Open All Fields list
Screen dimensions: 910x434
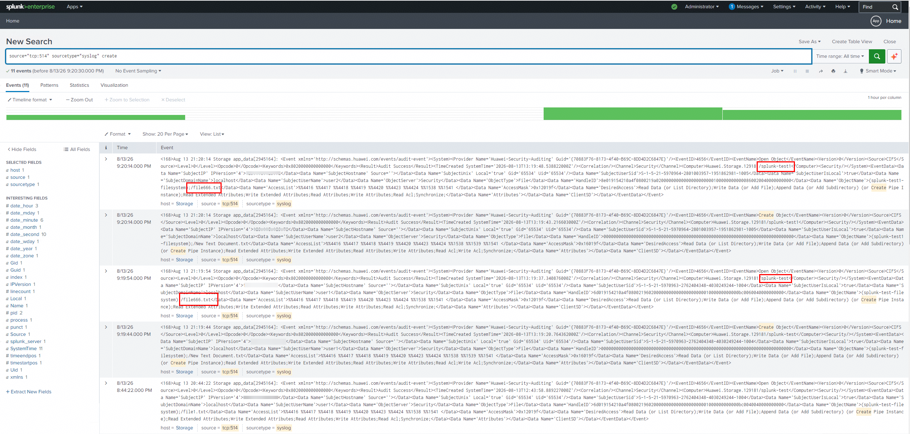(x=77, y=150)
